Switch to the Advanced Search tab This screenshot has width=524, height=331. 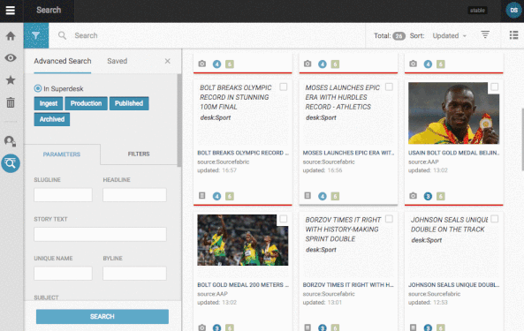(63, 61)
